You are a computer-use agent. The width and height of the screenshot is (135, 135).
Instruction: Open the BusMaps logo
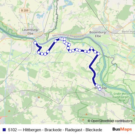pyautogui.click(x=122, y=129)
